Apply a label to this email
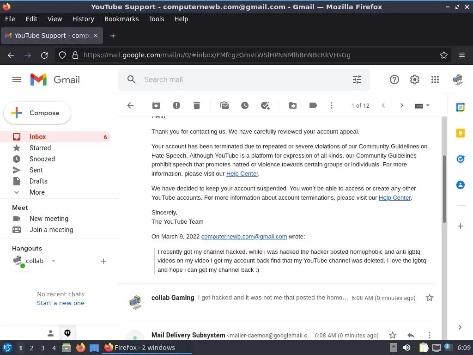Screen dimensions: 473x355 coord(313,105)
